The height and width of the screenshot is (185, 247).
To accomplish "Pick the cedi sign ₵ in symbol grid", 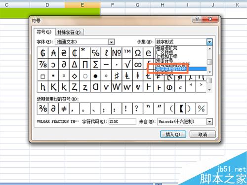I will coord(75,53).
